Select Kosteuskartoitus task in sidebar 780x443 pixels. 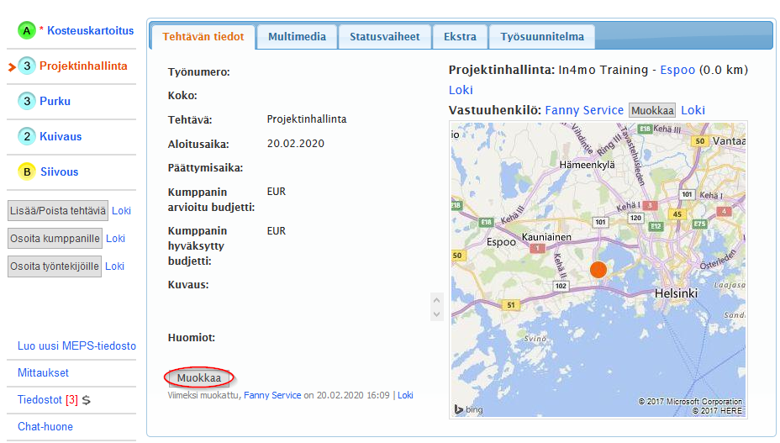[x=90, y=30]
